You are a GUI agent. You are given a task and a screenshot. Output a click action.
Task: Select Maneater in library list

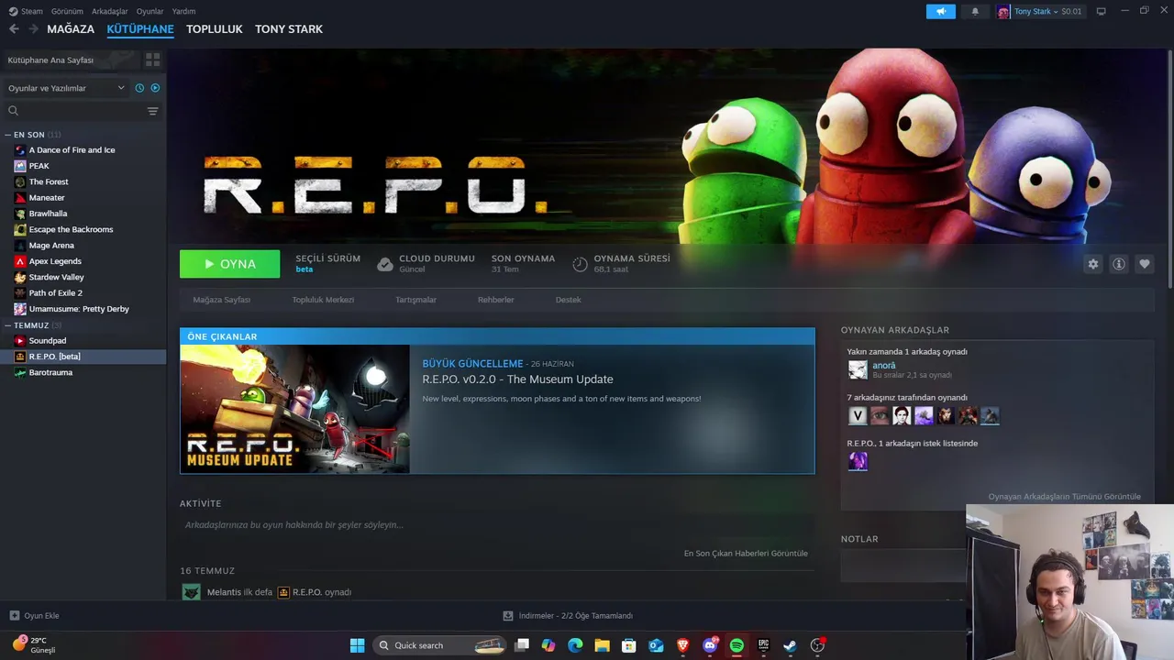(47, 198)
